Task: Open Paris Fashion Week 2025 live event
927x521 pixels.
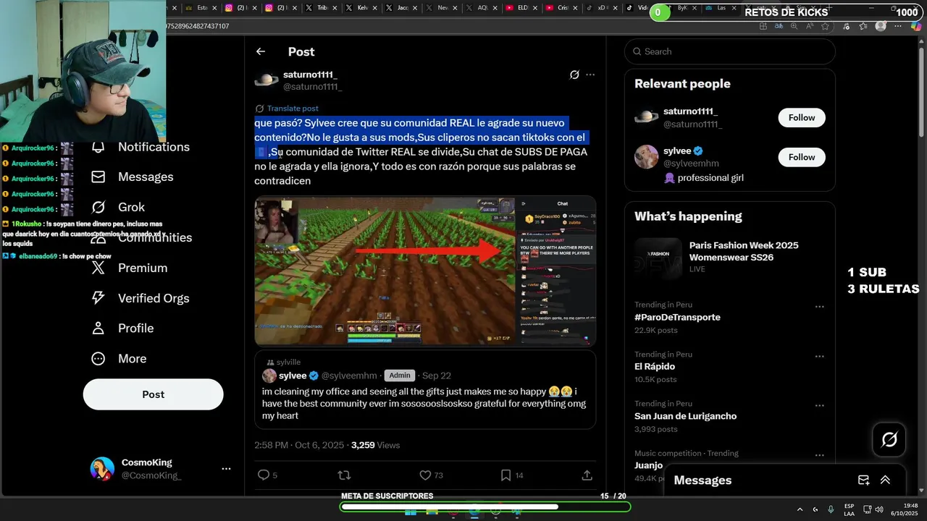Action: (x=729, y=257)
